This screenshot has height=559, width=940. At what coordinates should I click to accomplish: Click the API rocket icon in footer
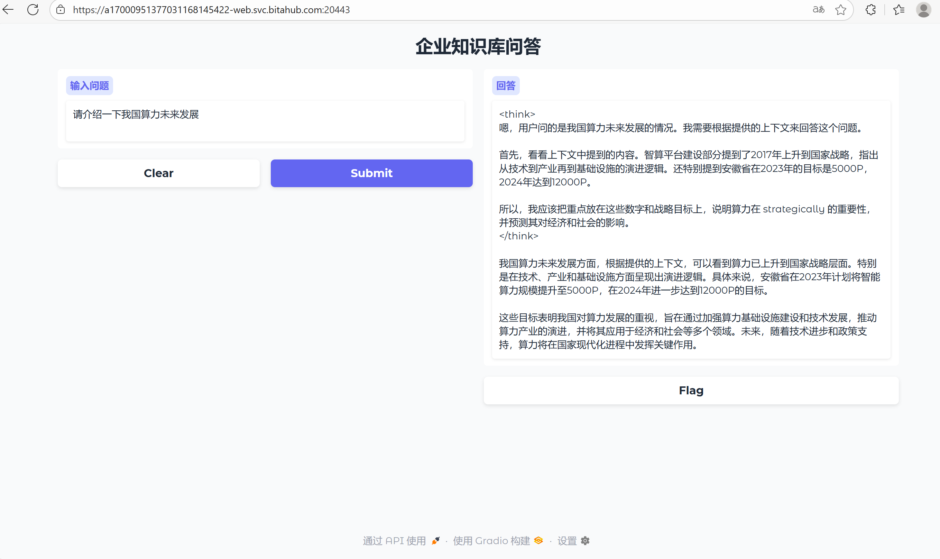tap(436, 541)
